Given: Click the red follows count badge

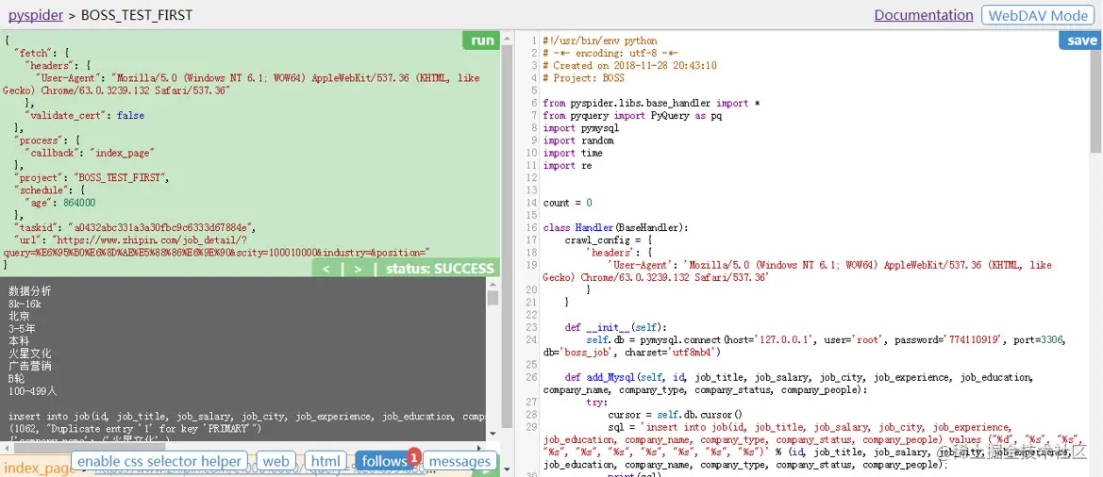Looking at the screenshot, I should [x=414, y=456].
